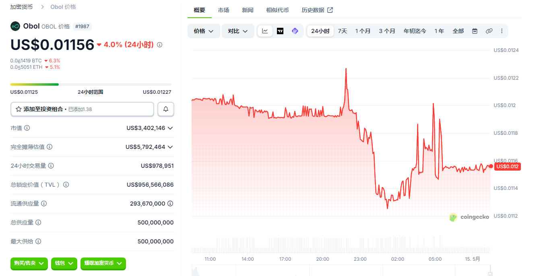Click the 24小时范围 price range bar

[x=91, y=84]
